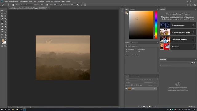Select the Rectangle shape tool
197x111 pixels.
tap(2, 35)
